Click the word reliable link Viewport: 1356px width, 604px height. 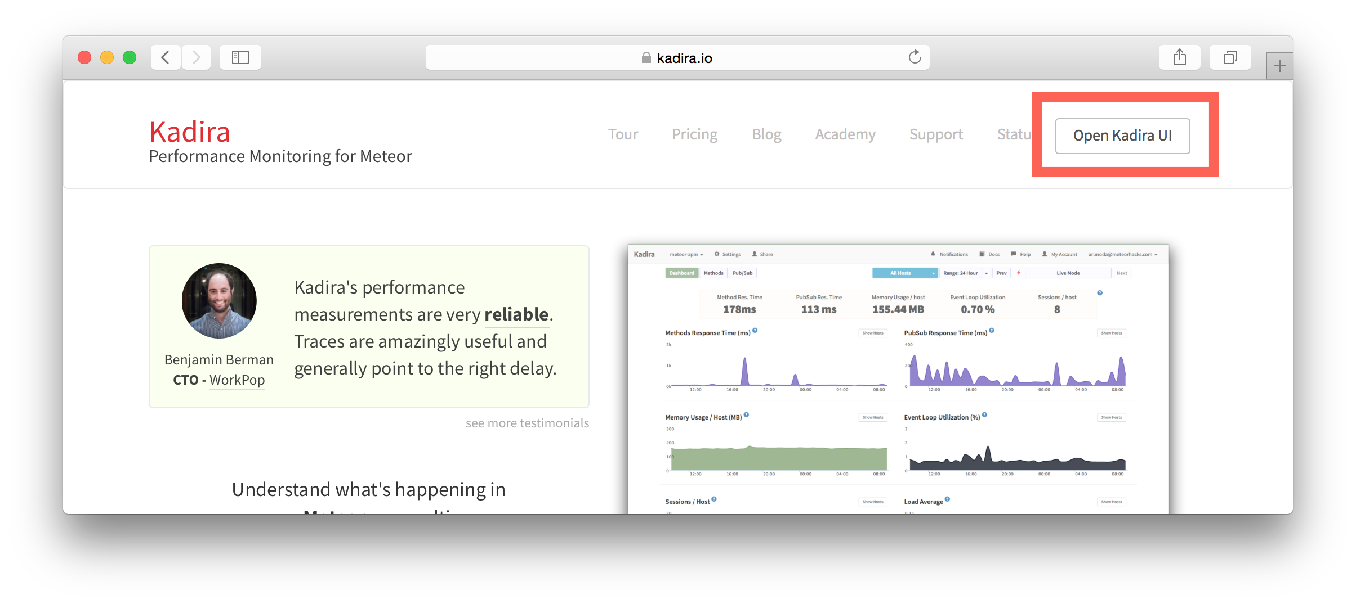516,314
